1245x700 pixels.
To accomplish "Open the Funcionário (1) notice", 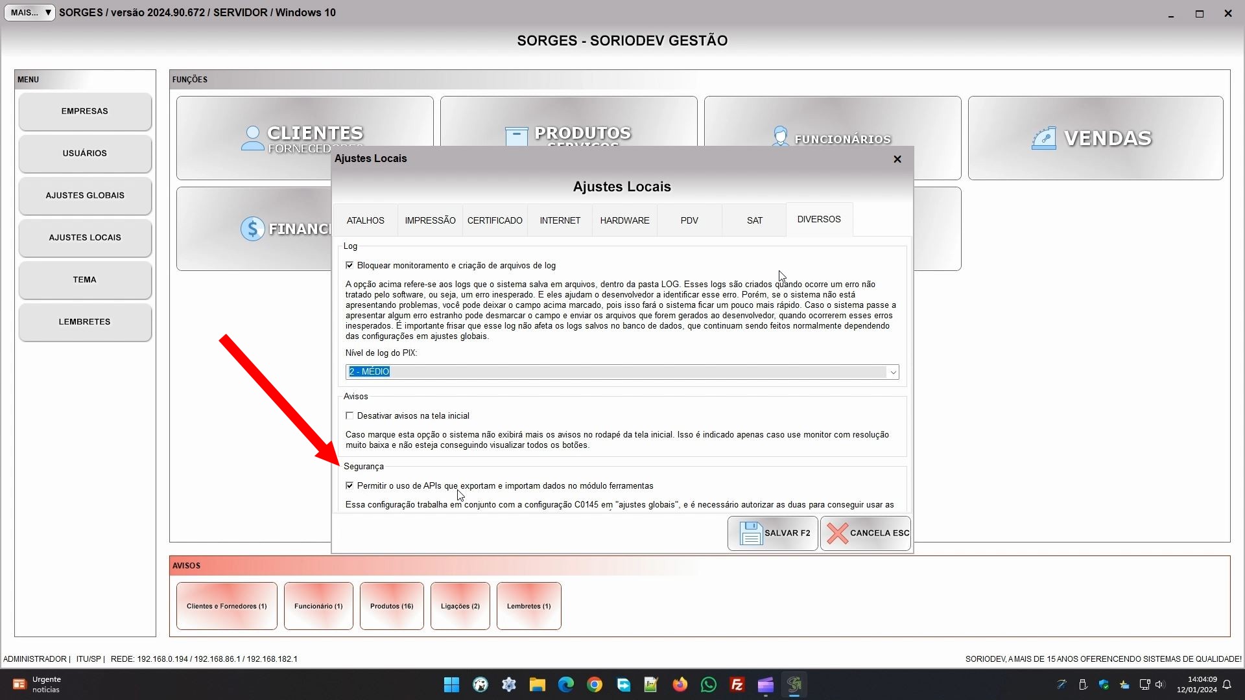I will click(318, 606).
